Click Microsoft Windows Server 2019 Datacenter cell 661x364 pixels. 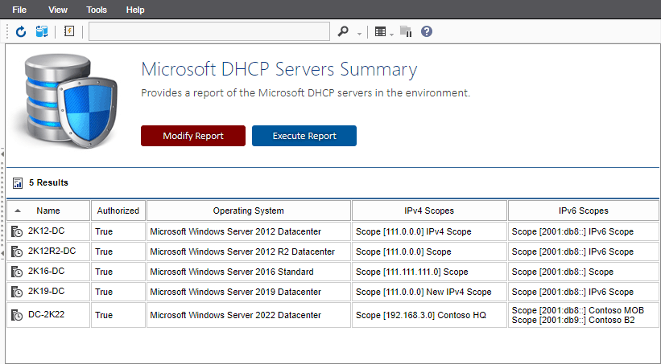click(249, 292)
